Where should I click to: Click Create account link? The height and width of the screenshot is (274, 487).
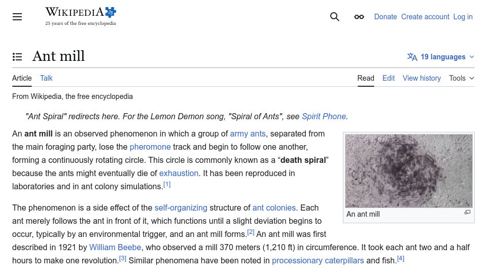[425, 17]
